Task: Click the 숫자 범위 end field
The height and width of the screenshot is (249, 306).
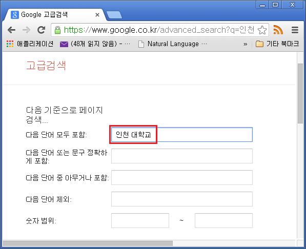Action: 223,220
